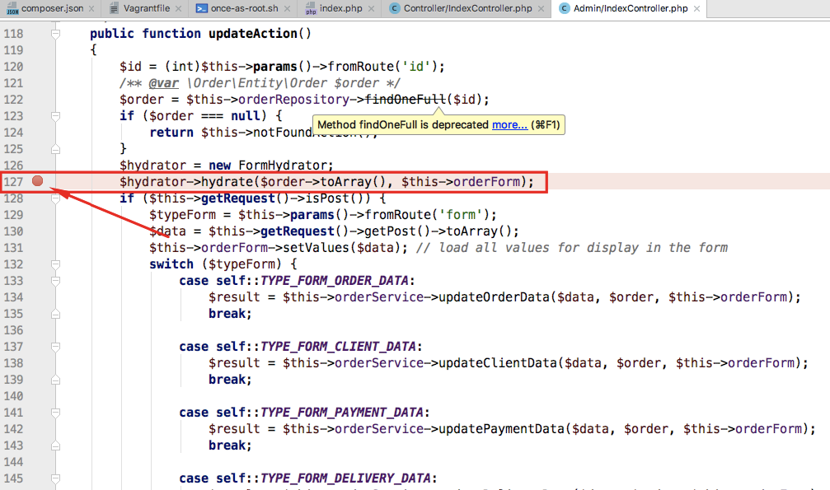
Task: Remove the breakpoint on line 127
Action: [37, 181]
